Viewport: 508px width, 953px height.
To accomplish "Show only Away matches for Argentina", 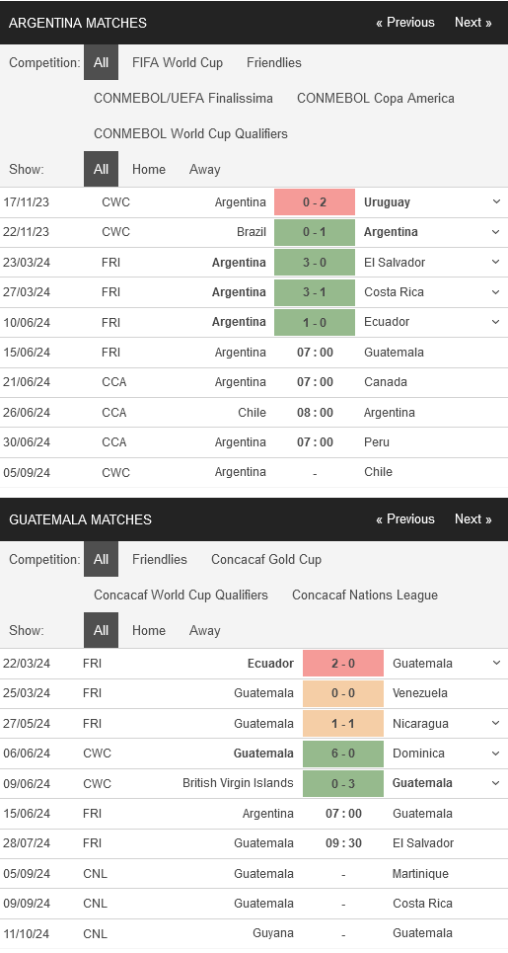I will (204, 169).
